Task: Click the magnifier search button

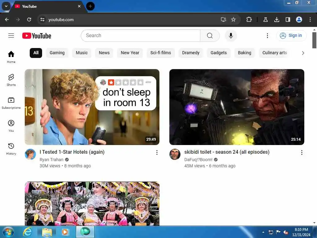Action: 210,36
